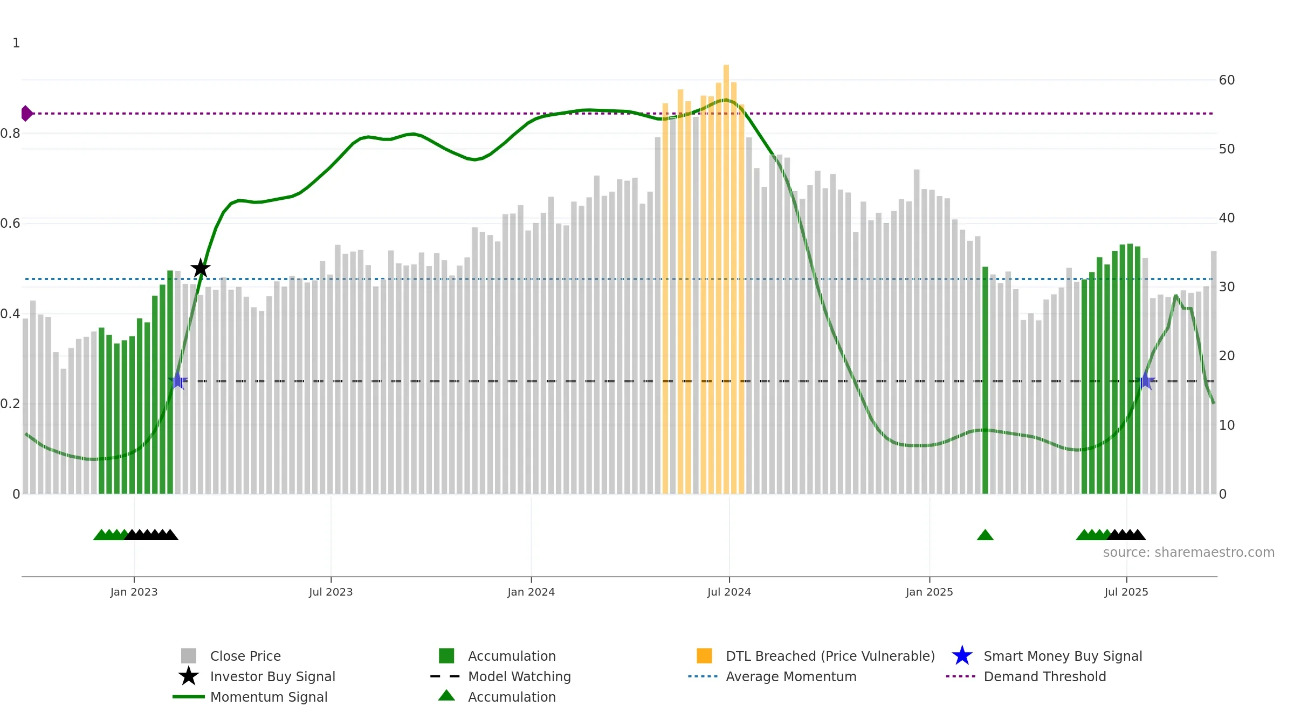Toggle the green Accumulation square legend swatch

tap(446, 656)
